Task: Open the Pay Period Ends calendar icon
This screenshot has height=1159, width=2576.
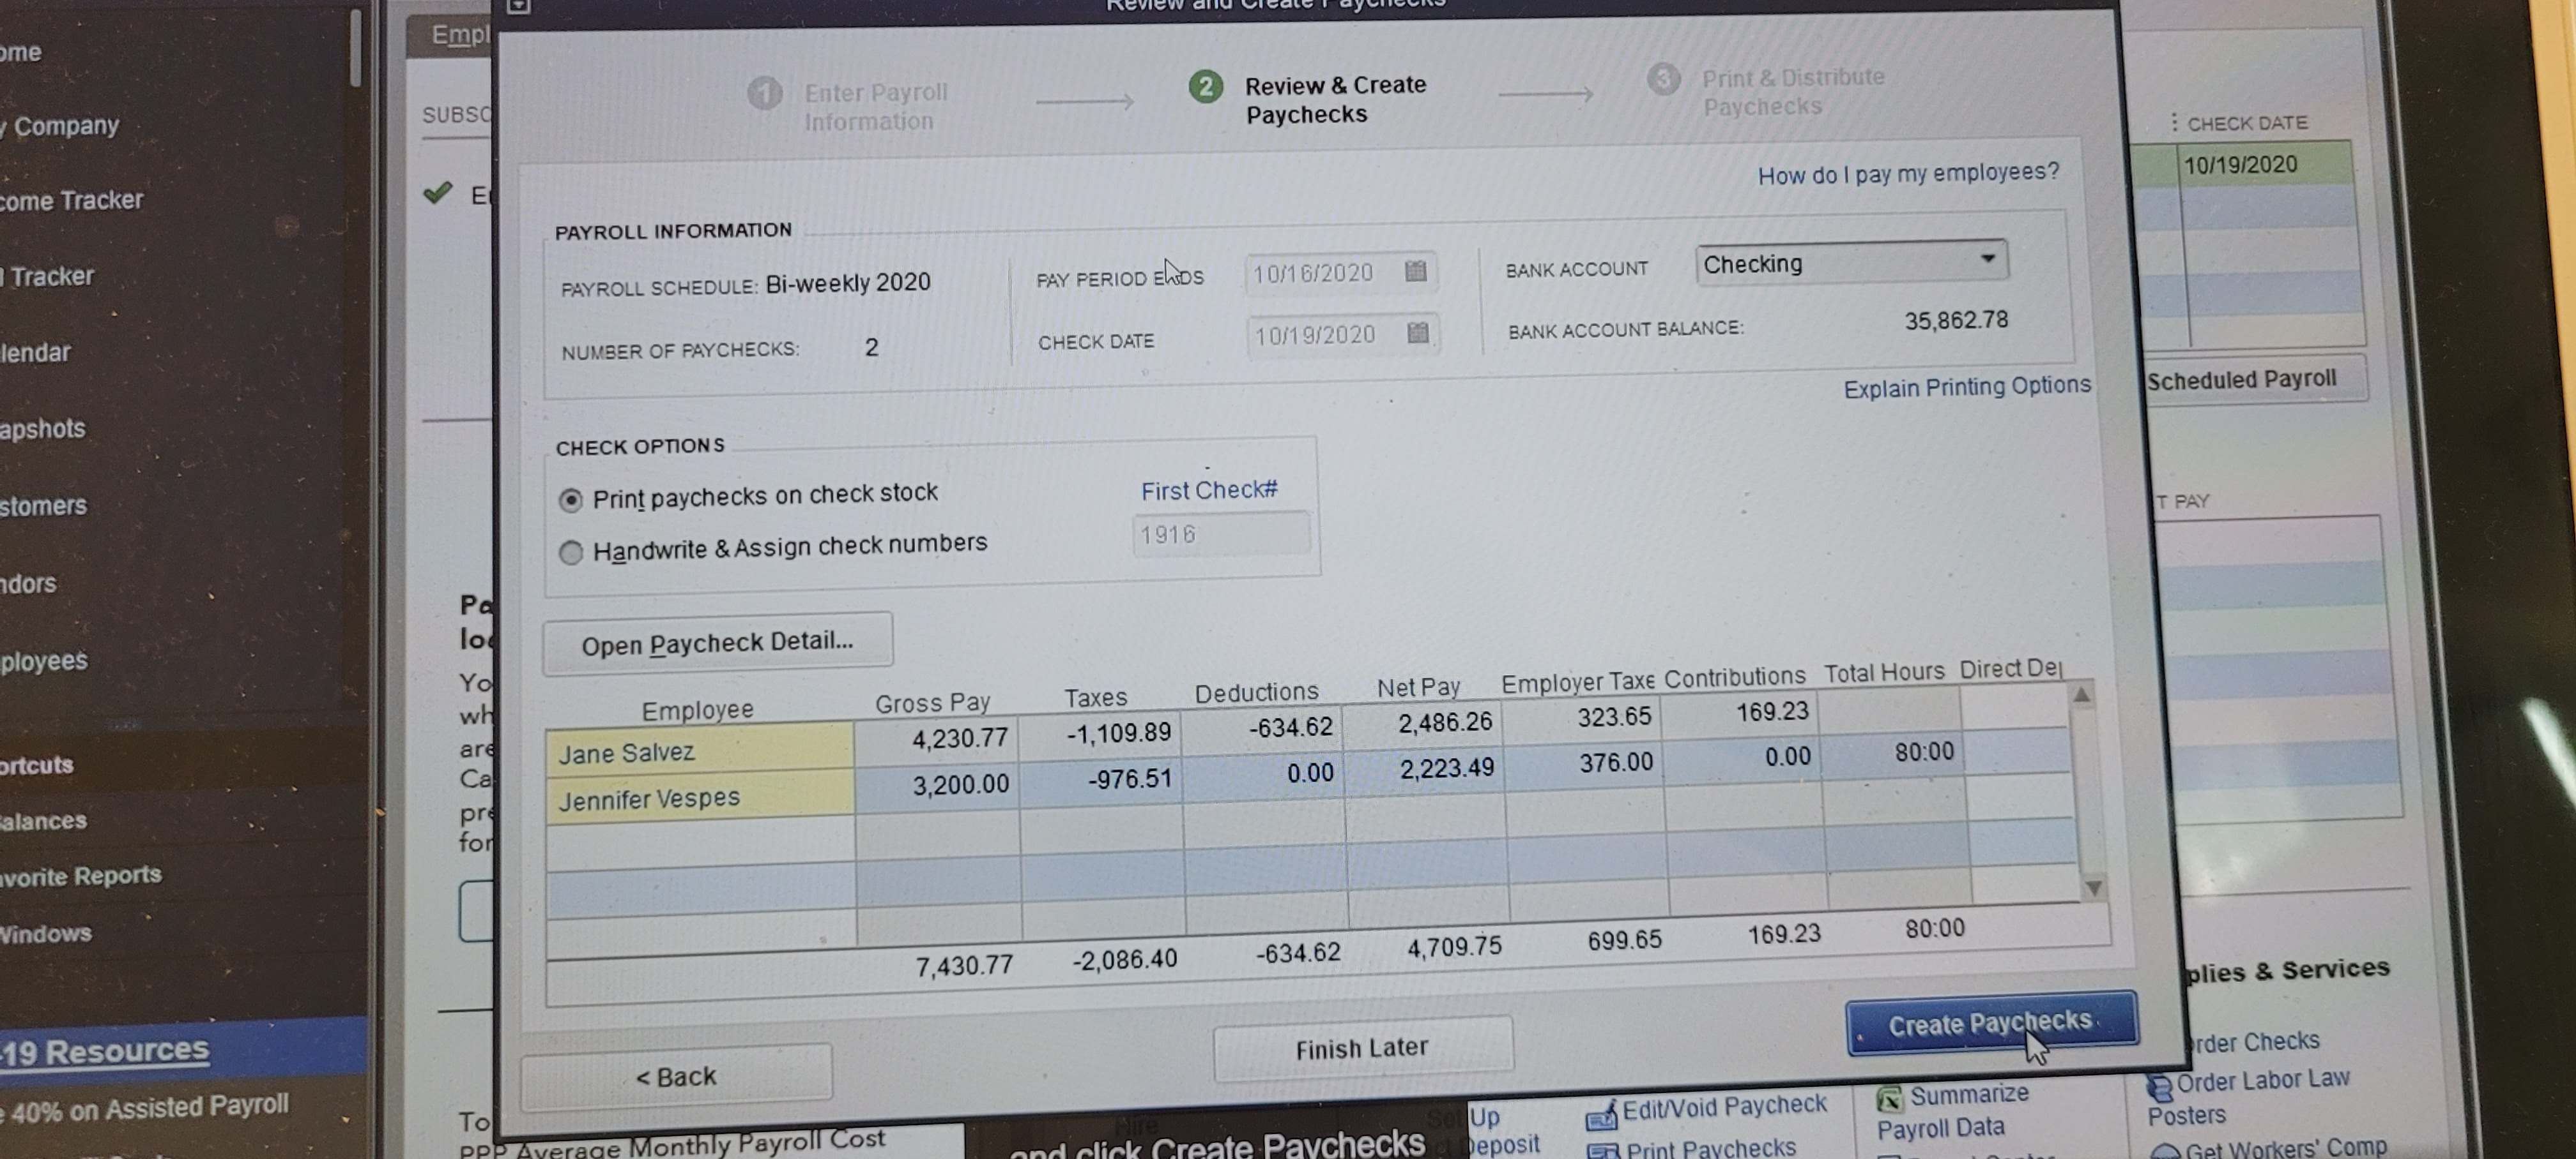Action: click(1415, 272)
